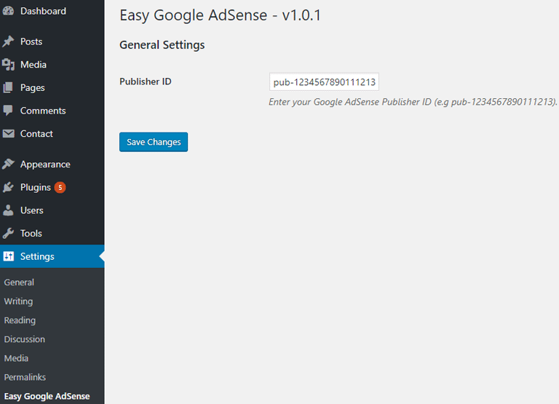
Task: Click the Users person icon
Action: 8,210
